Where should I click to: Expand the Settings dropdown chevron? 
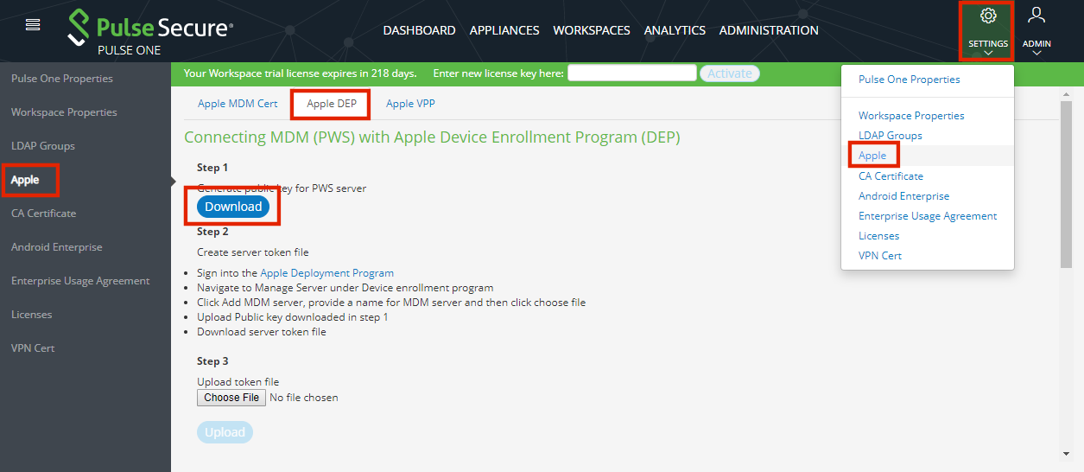point(988,54)
